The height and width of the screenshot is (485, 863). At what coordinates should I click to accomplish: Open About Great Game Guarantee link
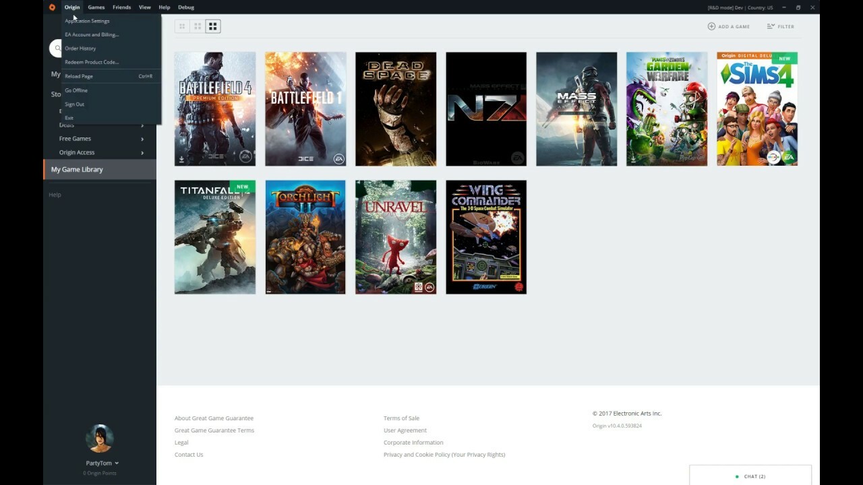click(x=214, y=418)
